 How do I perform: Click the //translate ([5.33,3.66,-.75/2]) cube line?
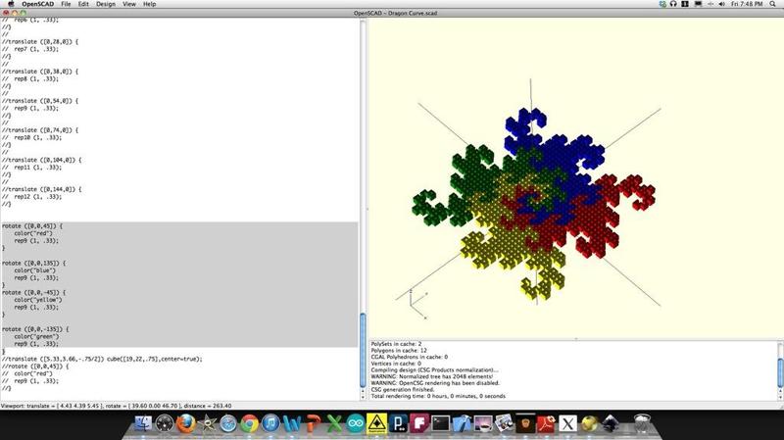[102, 359]
